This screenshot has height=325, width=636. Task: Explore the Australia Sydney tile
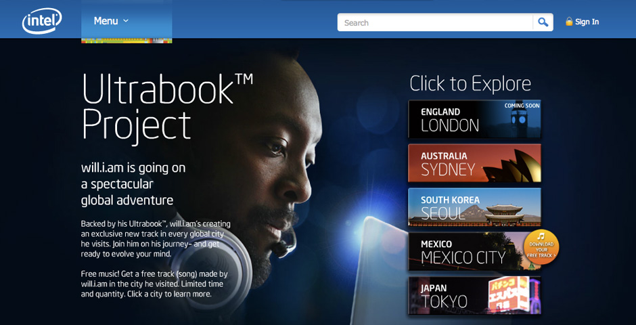point(474,163)
